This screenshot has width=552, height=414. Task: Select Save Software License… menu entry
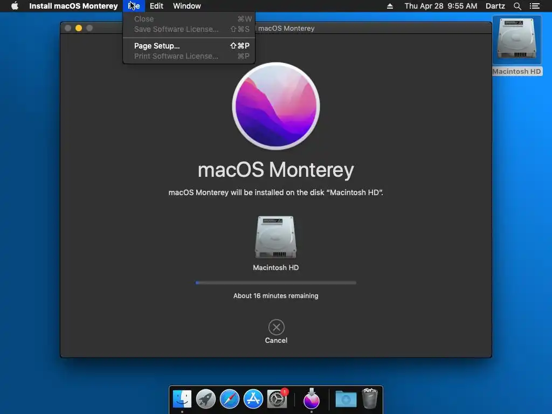(x=189, y=29)
